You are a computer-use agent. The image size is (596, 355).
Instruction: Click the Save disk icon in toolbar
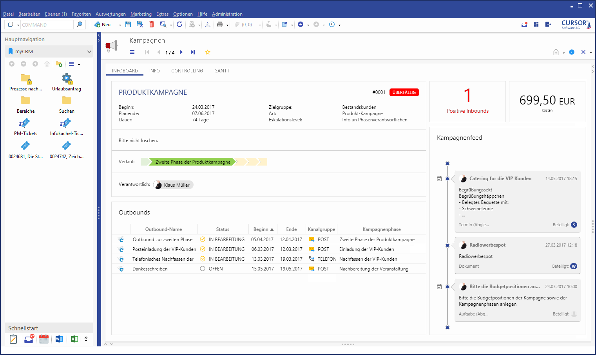128,24
